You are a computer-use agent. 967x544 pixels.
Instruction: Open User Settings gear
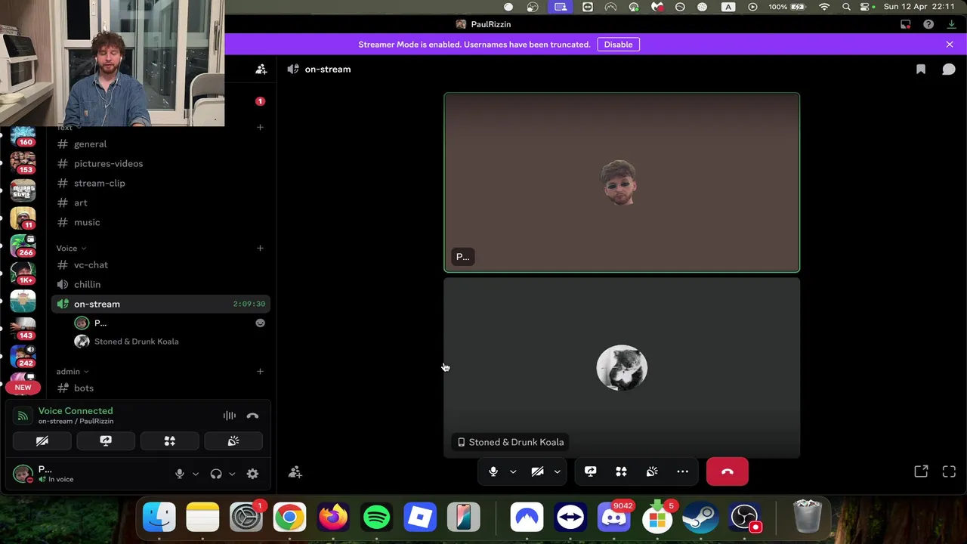252,474
